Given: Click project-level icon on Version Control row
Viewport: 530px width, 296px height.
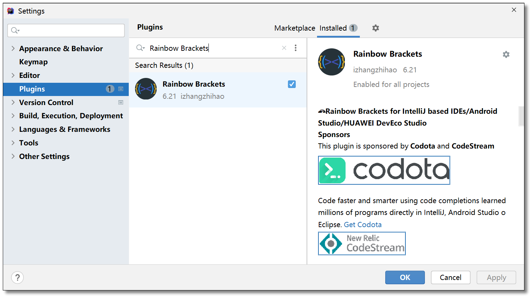Looking at the screenshot, I should pyautogui.click(x=121, y=103).
